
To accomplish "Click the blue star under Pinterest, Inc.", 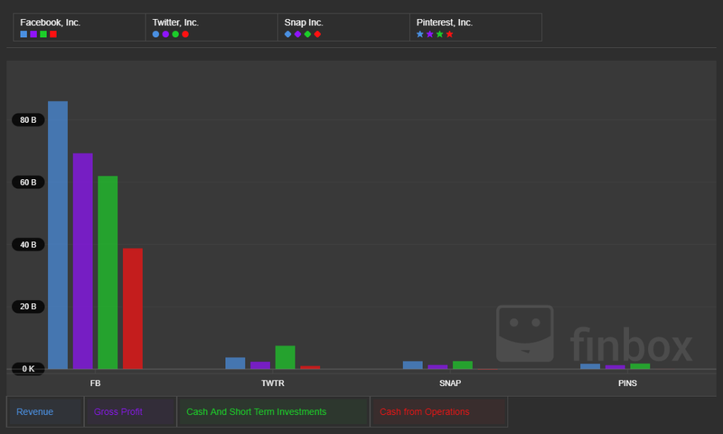I will pos(420,34).
